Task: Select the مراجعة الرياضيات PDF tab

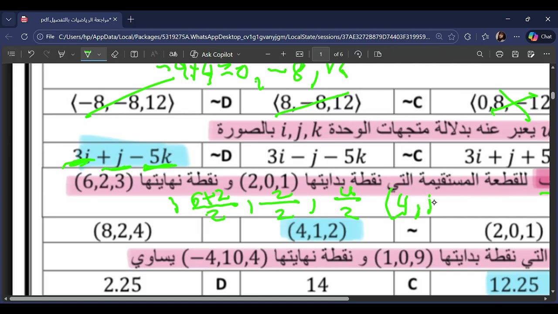Action: [x=70, y=19]
